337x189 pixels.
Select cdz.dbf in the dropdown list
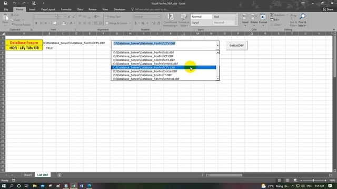(x=164, y=52)
